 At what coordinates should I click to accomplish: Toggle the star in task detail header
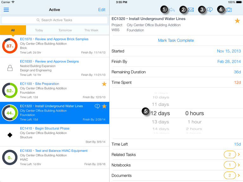click(237, 21)
